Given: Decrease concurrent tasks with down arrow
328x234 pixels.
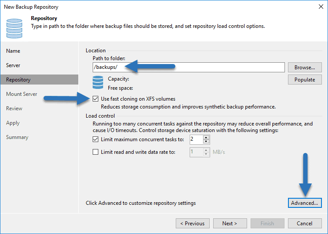Looking at the screenshot, I should tap(206, 142).
